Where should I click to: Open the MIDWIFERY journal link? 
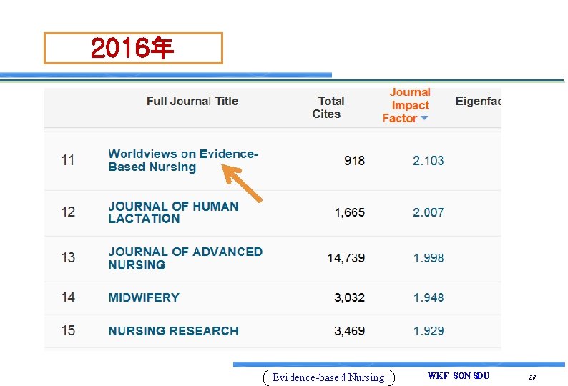[144, 297]
